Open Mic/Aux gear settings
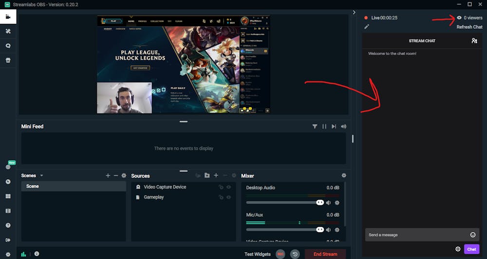 pos(337,230)
